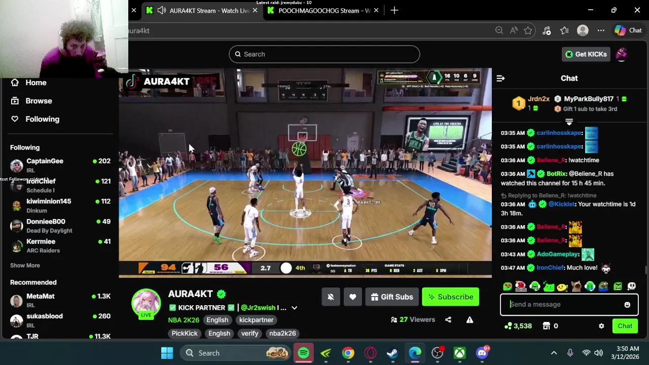Click the Gift Subs button
This screenshot has height=365, width=649.
[392, 297]
